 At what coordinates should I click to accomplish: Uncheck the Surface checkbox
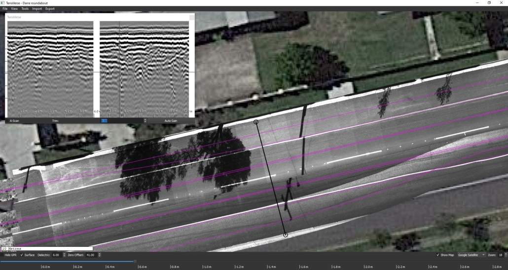pyautogui.click(x=22, y=255)
